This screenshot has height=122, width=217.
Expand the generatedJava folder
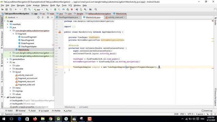pyautogui.click(x=7, y=59)
